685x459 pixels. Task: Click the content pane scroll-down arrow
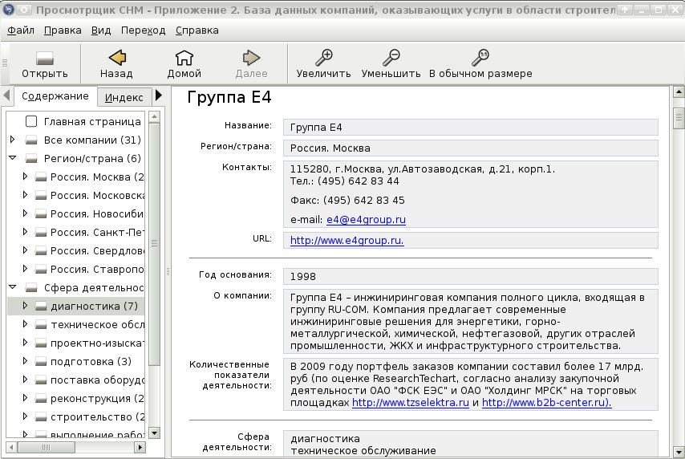[x=678, y=452]
